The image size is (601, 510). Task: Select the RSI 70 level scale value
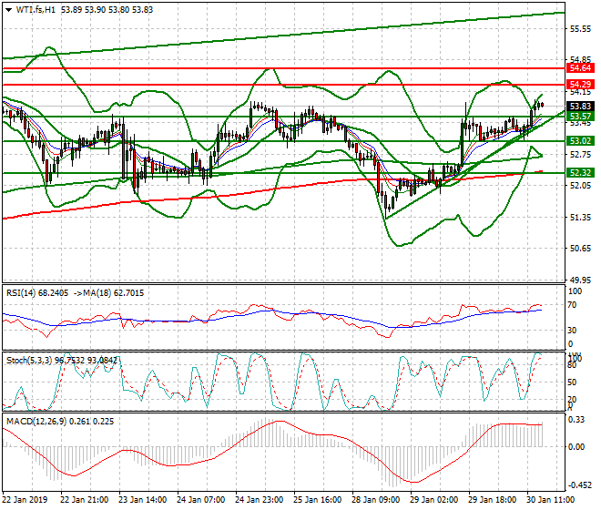(x=572, y=305)
